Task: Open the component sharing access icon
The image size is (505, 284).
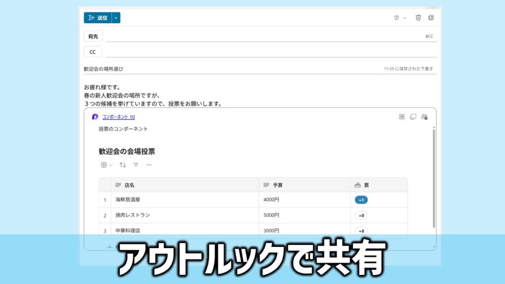Action: pos(424,117)
